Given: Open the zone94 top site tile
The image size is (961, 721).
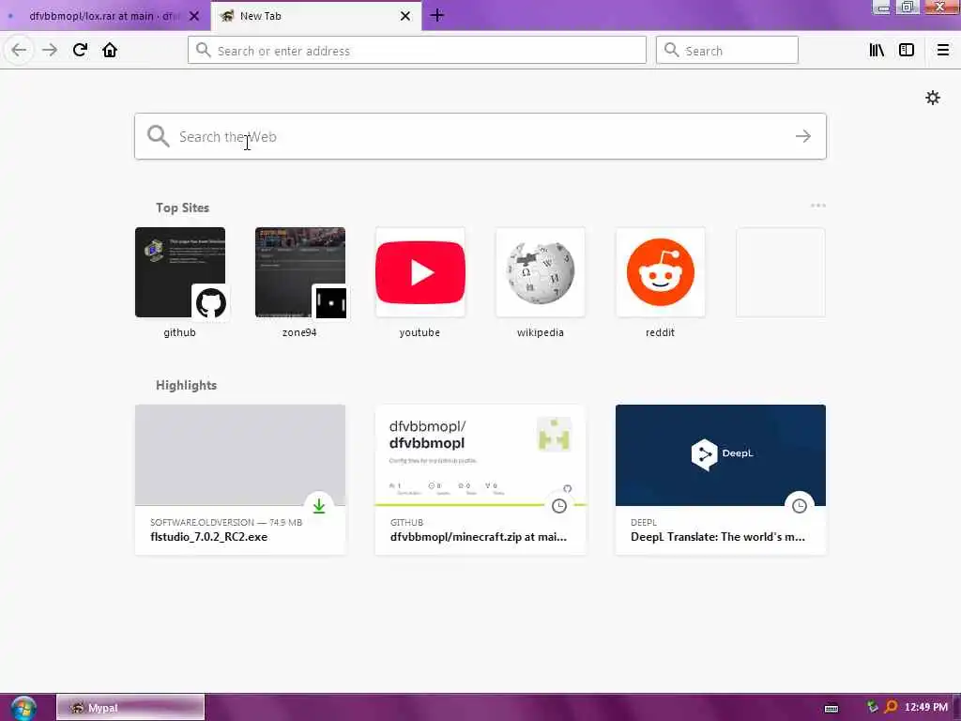Looking at the screenshot, I should pyautogui.click(x=300, y=273).
